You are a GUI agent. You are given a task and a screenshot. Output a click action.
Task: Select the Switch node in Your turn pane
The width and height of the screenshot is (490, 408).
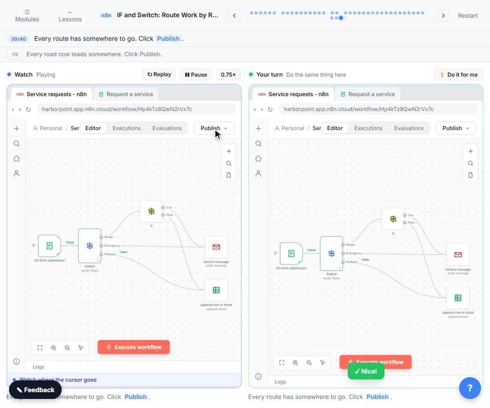[331, 253]
